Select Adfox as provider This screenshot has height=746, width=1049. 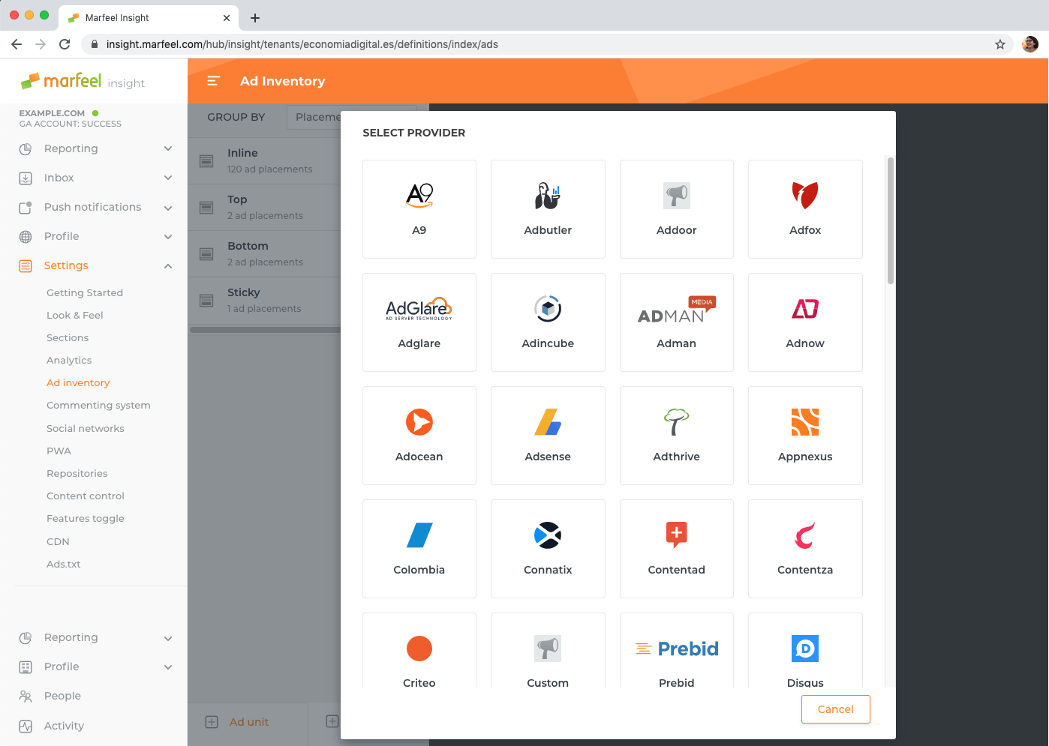pyautogui.click(x=805, y=209)
